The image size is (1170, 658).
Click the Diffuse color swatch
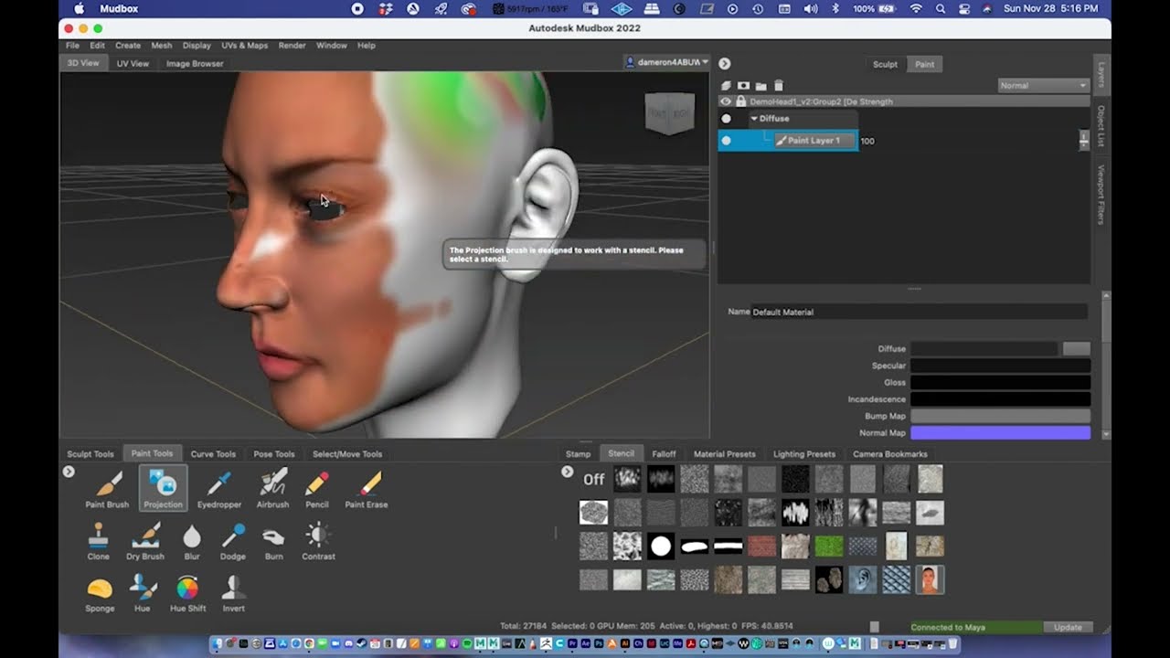[1077, 349]
